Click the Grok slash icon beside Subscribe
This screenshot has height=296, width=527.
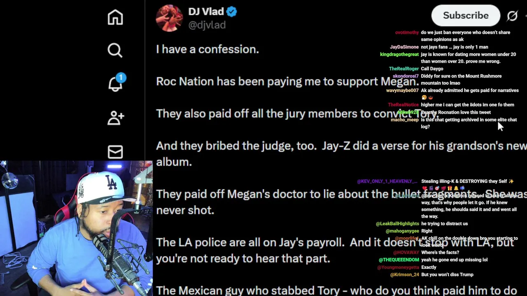pos(512,16)
